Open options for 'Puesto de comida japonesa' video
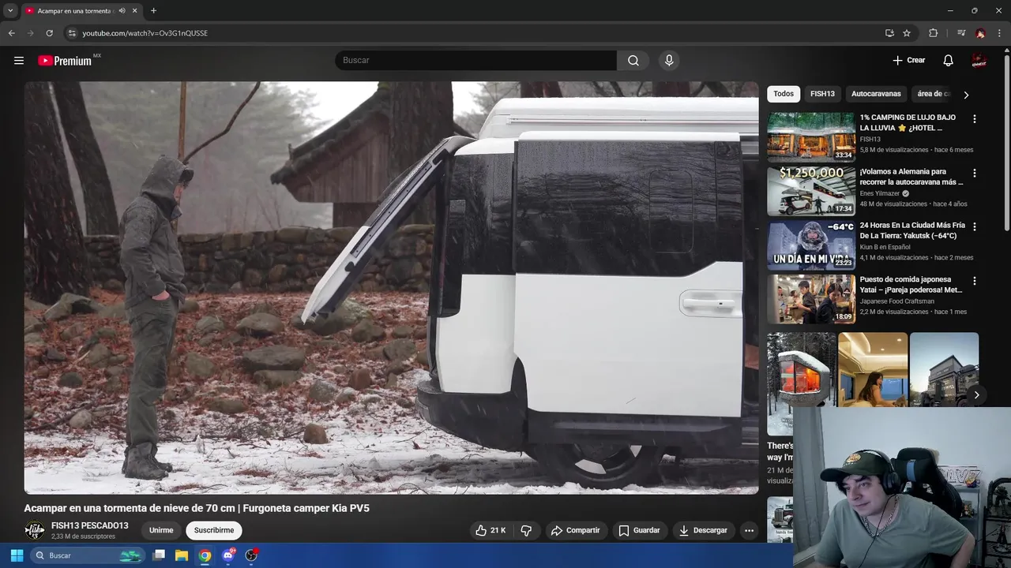 pyautogui.click(x=974, y=281)
